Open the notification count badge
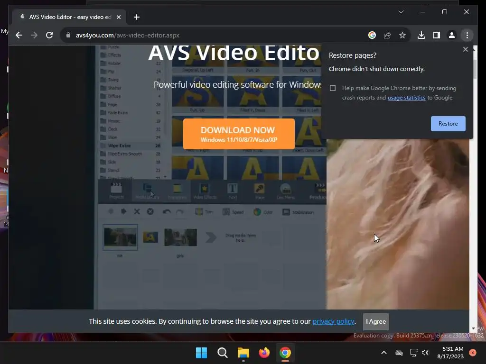The width and height of the screenshot is (486, 364). 472,353
